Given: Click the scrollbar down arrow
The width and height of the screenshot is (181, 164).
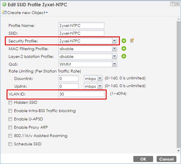Looking at the screenshot, I should pos(178,151).
